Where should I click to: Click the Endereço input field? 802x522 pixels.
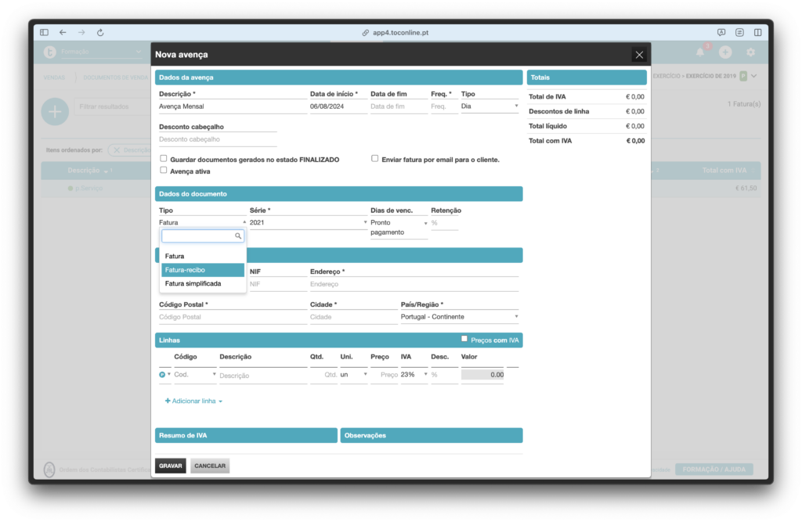coord(414,284)
